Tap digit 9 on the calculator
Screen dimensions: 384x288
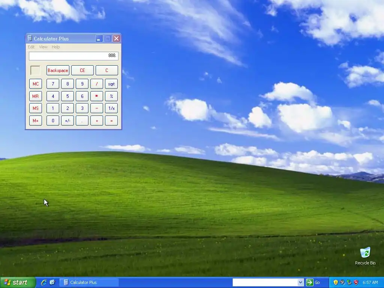[x=82, y=84]
